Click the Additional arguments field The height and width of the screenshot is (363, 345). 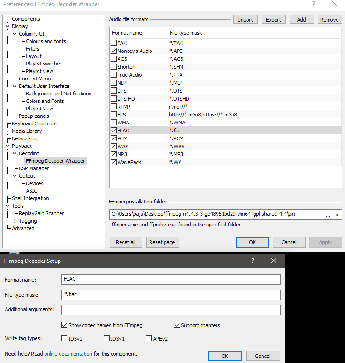[x=171, y=310]
